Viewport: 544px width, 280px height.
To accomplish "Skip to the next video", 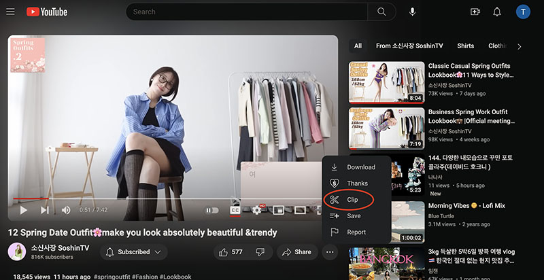I will pyautogui.click(x=45, y=210).
